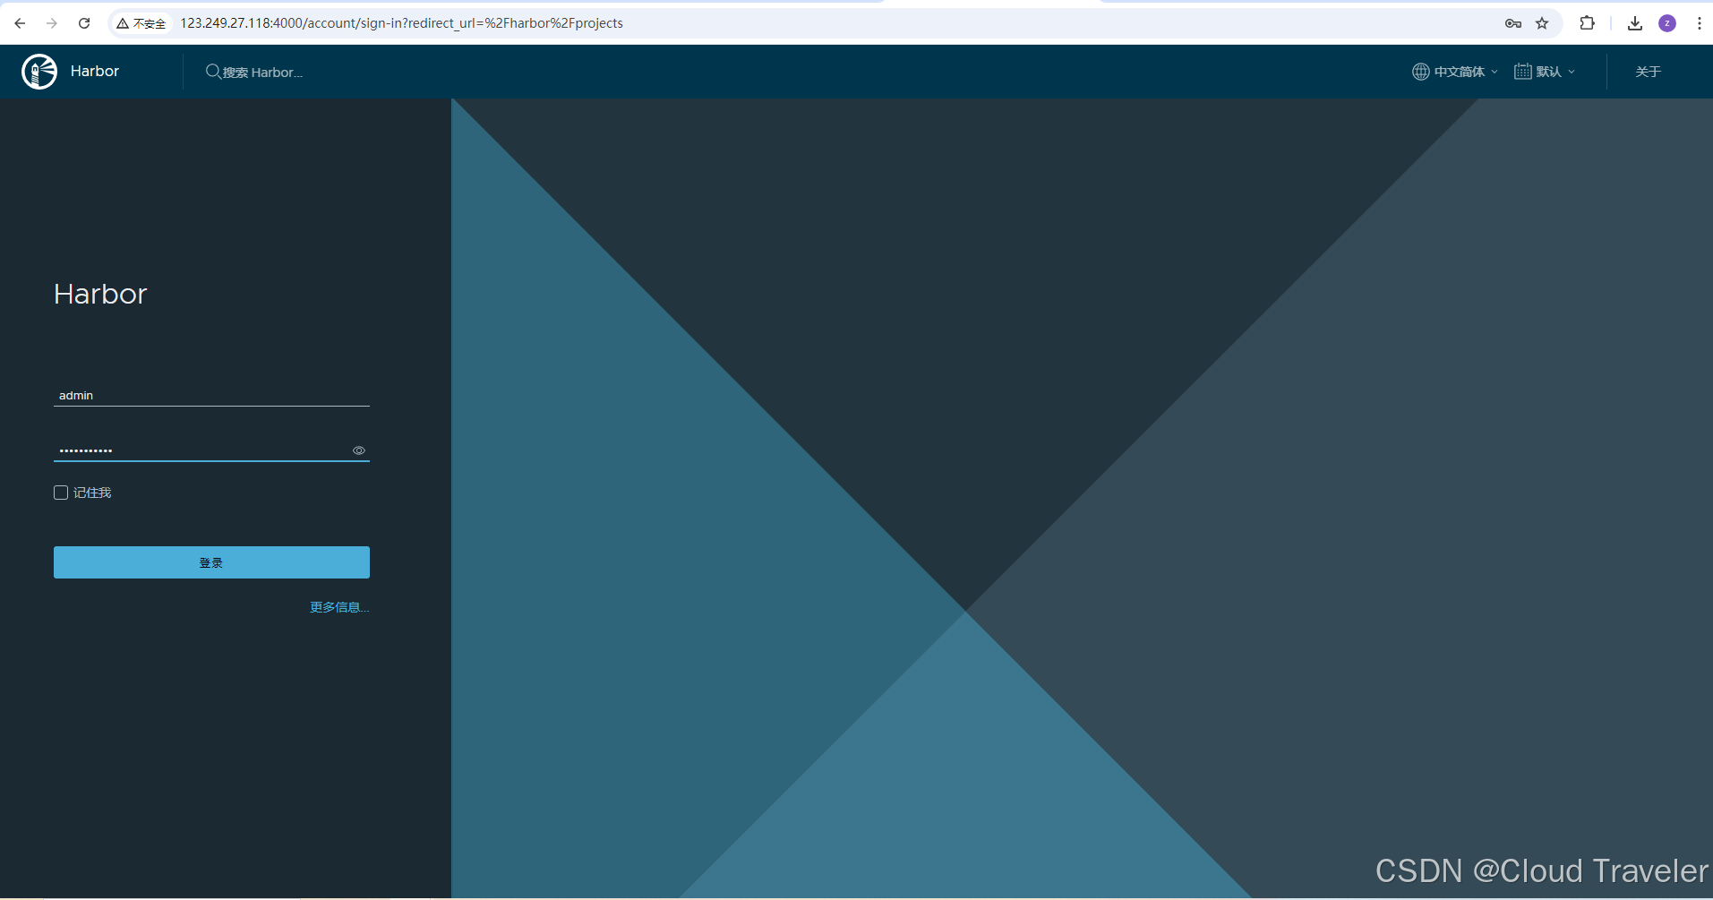Bookmark this page with star icon
The height and width of the screenshot is (900, 1713).
tap(1542, 23)
